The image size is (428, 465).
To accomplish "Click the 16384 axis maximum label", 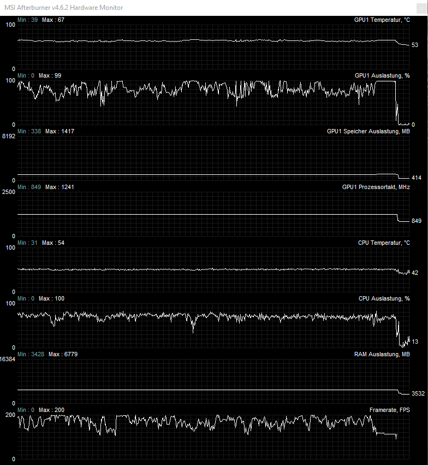I will tap(8, 359).
